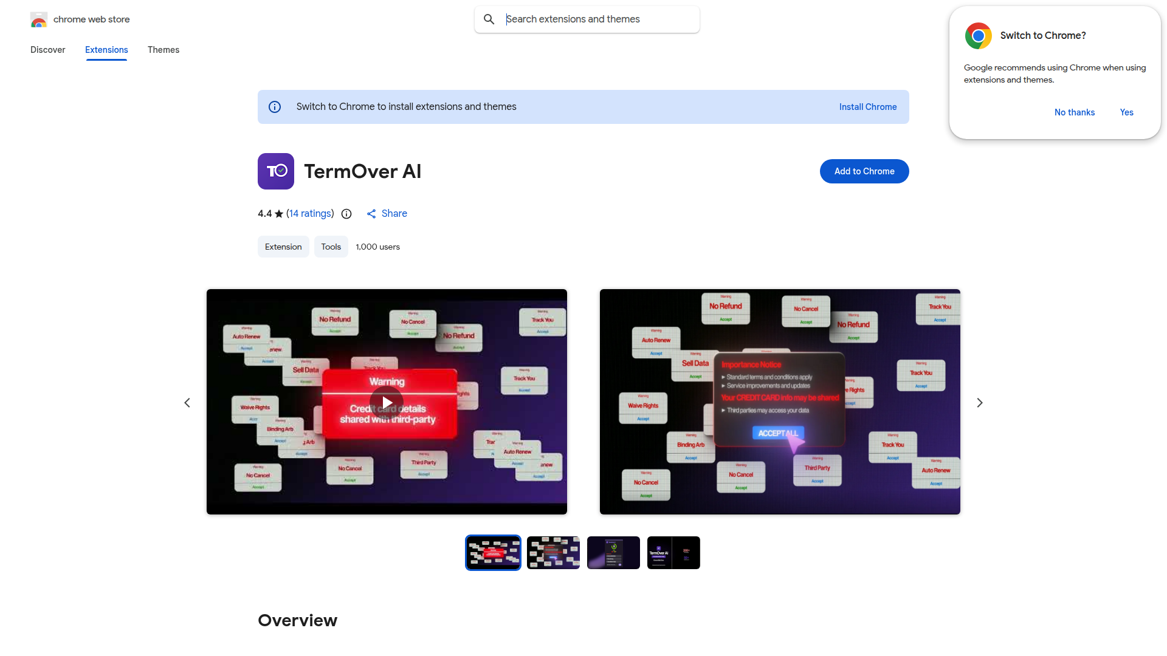Select the third screenshot thumbnail
Image resolution: width=1167 pixels, height=656 pixels.
click(x=613, y=553)
